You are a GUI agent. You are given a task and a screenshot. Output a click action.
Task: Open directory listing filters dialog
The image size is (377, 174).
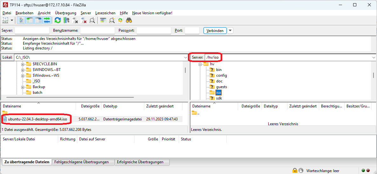click(103, 20)
